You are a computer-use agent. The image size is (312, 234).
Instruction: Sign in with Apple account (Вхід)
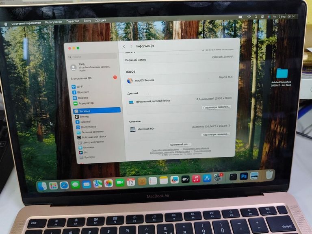[x=91, y=67]
